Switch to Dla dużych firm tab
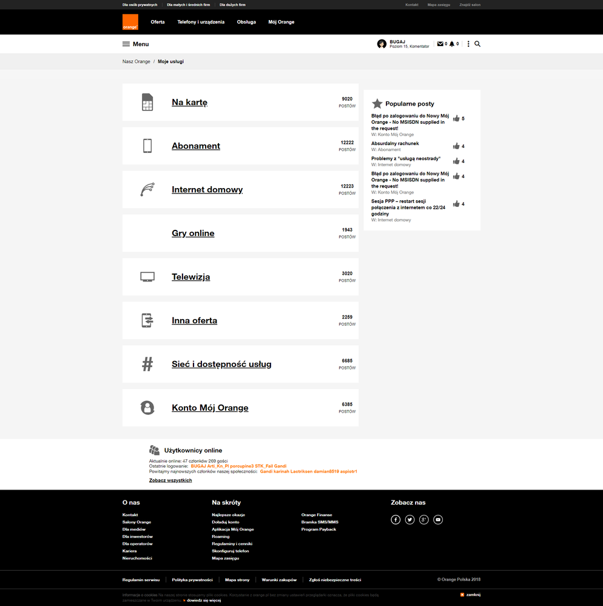This screenshot has width=603, height=606. (x=232, y=5)
